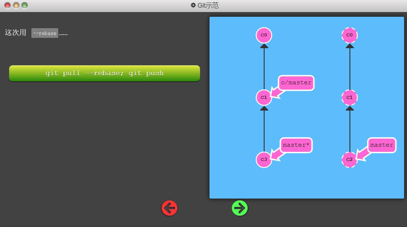Select local commit node c0 with solid border
The image size is (407, 227).
[x=264, y=35]
